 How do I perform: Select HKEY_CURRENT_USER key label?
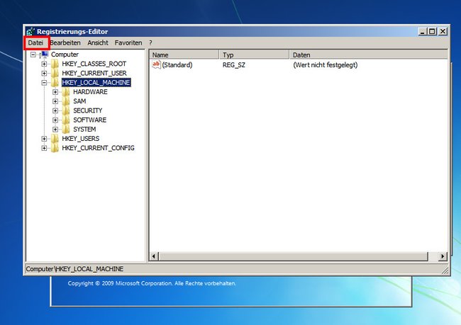(94, 73)
